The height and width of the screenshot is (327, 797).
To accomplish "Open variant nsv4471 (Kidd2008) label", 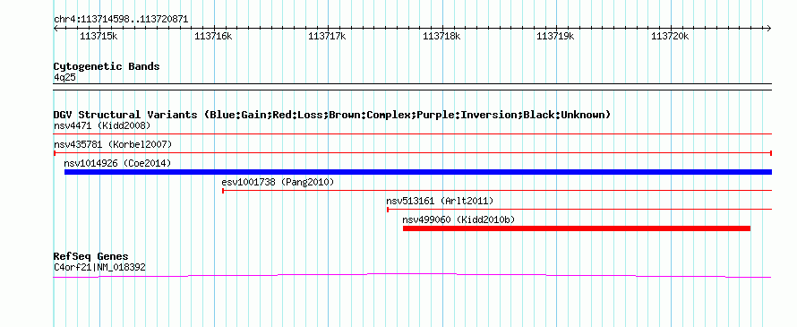I will click(102, 125).
